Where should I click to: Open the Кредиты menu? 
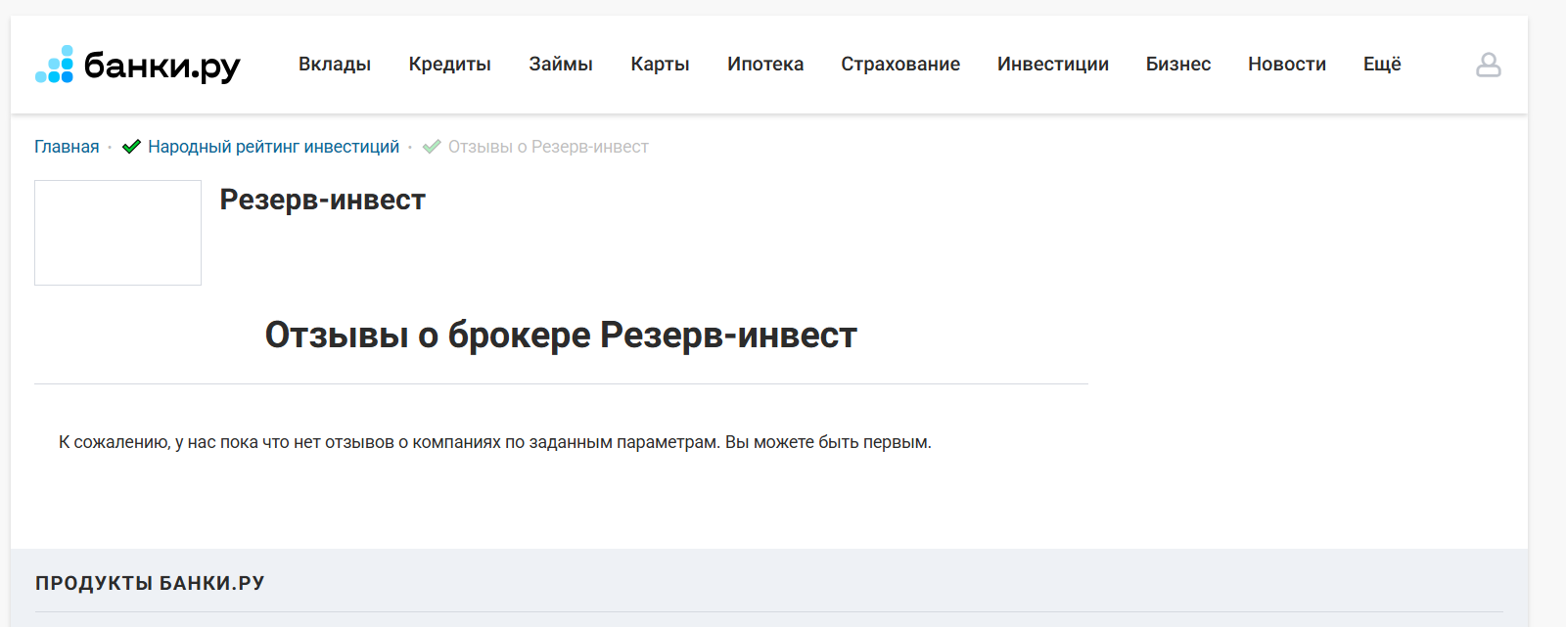tap(450, 65)
